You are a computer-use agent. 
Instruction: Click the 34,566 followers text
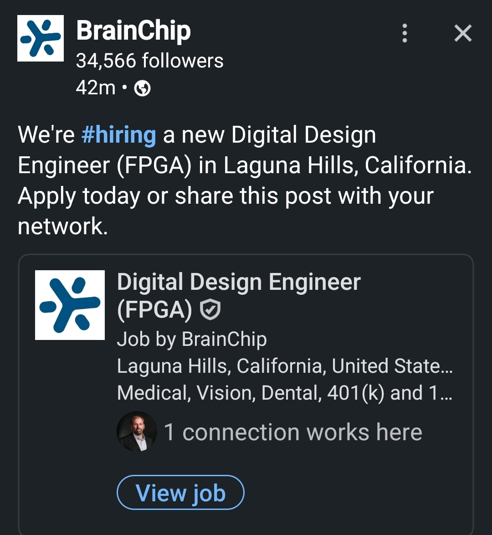pyautogui.click(x=150, y=61)
